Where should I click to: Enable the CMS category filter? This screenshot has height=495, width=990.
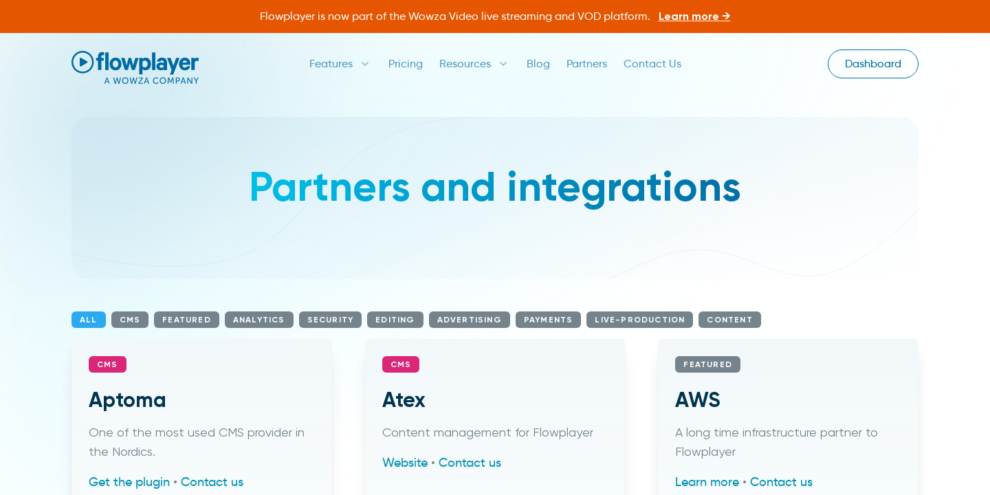[129, 320]
